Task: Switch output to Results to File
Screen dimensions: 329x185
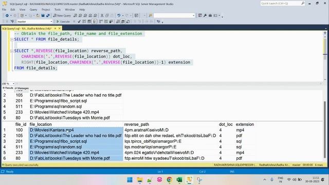Action: pyautogui.click(x=128, y=22)
